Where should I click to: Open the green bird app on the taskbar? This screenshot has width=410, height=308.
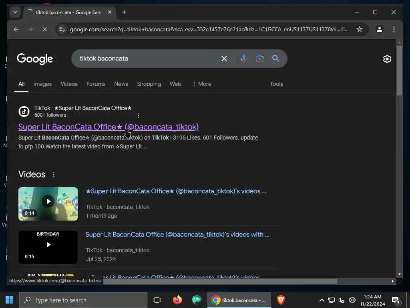coord(197,300)
